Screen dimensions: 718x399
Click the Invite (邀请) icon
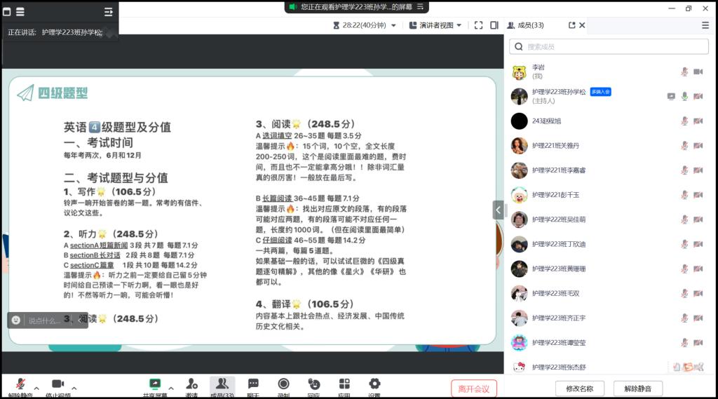point(191,384)
